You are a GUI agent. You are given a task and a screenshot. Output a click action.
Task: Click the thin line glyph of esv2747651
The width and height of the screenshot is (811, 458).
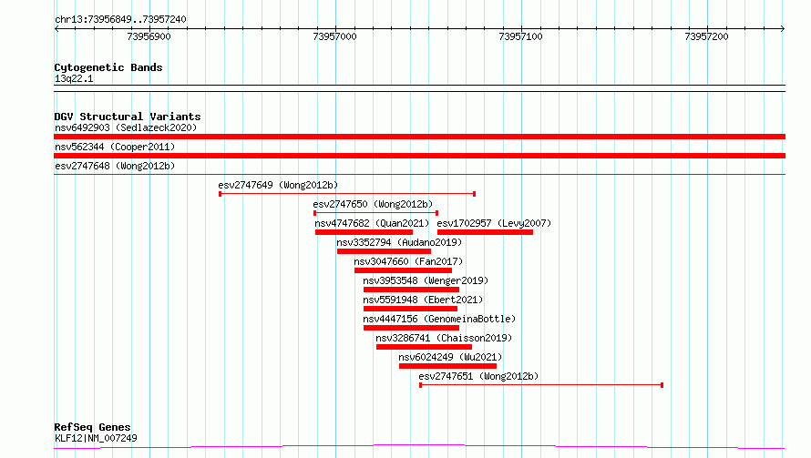(x=541, y=385)
